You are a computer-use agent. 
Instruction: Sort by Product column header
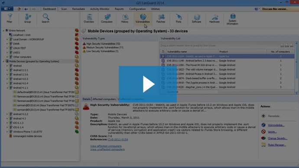pos(242,52)
